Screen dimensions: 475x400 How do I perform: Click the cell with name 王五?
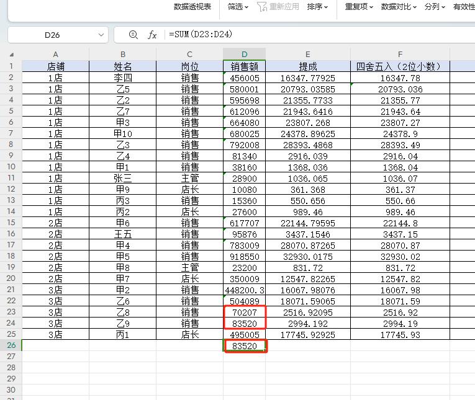tap(123, 234)
